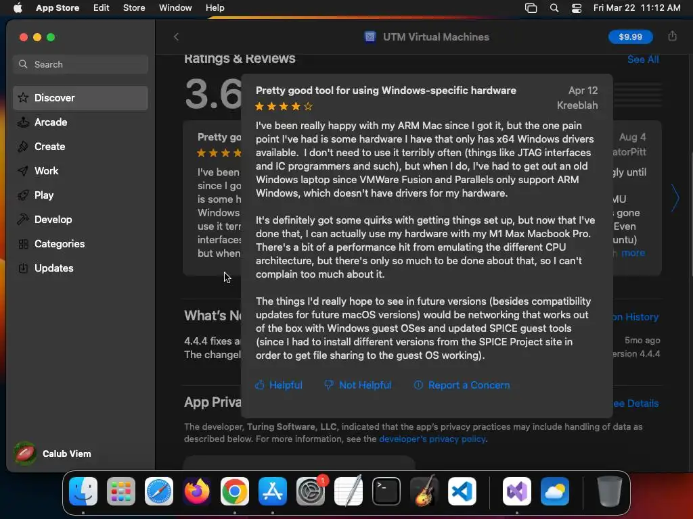The image size is (693, 519).
Task: Open Google Chrome from the Dock
Action: (x=235, y=491)
